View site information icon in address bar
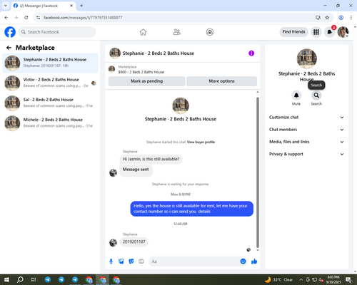Viewport: 357px width, 285px height. tap(38, 18)
